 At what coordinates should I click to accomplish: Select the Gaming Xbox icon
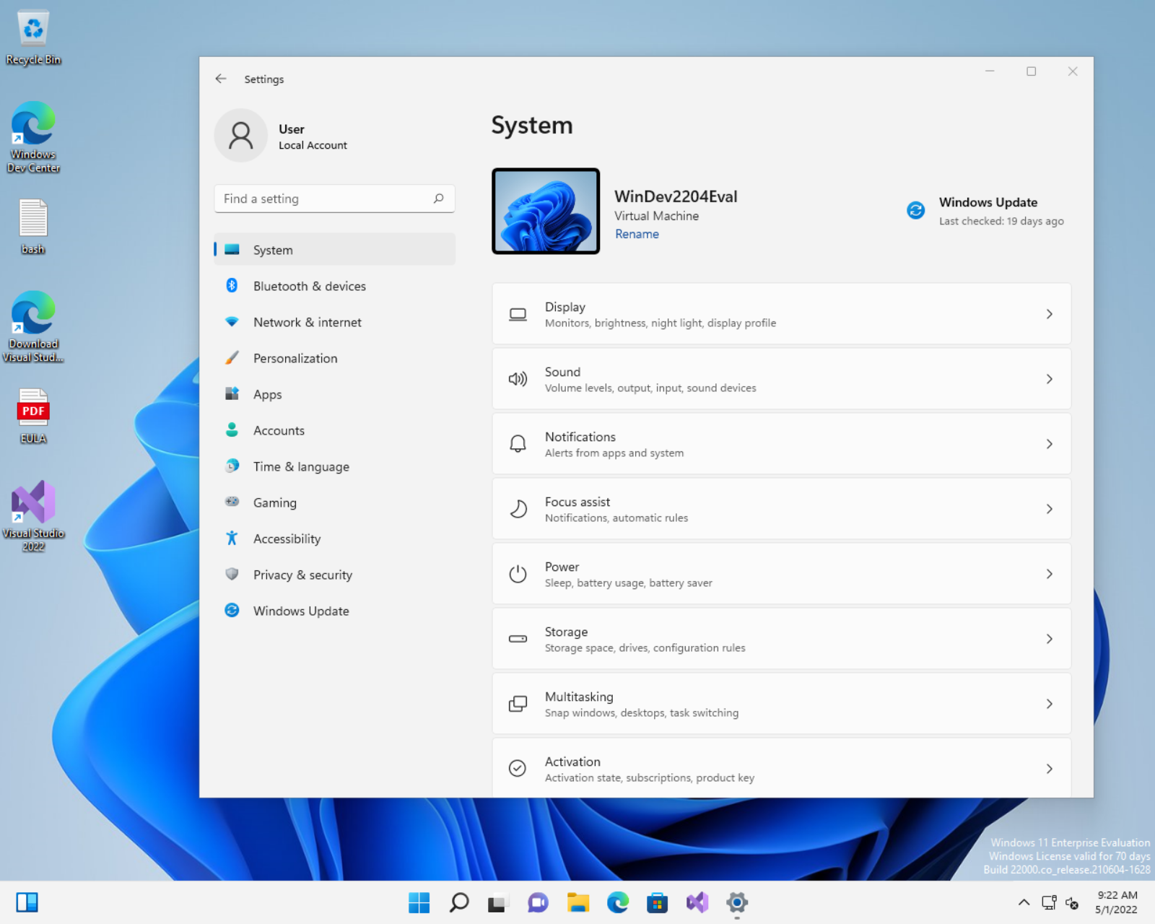(x=232, y=502)
